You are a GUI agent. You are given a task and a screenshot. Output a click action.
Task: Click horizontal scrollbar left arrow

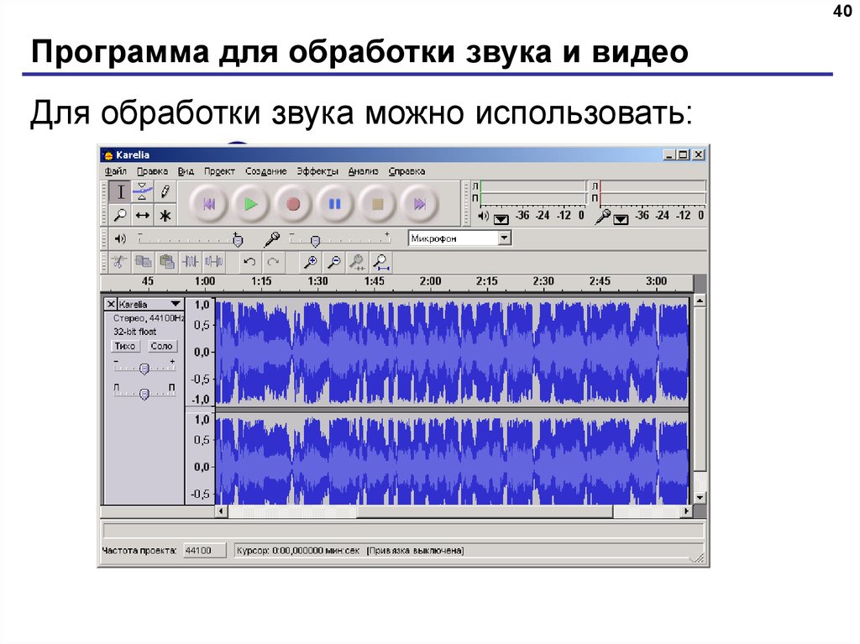(222, 510)
